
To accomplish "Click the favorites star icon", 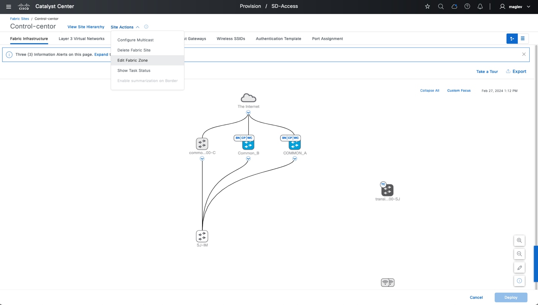I will click(x=427, y=6).
